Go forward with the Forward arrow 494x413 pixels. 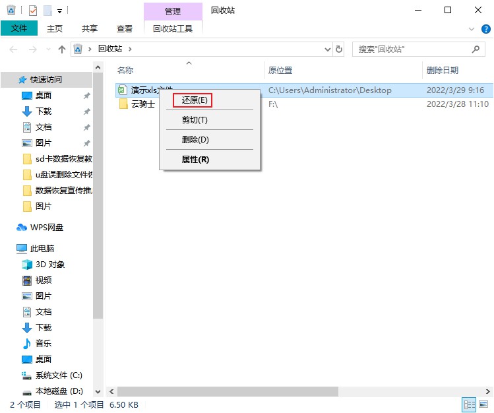(32, 49)
